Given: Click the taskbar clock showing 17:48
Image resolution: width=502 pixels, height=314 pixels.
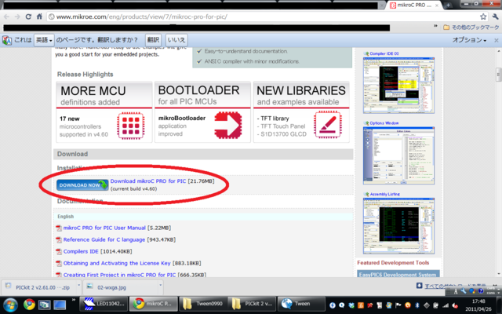Looking at the screenshot, I should 478,305.
